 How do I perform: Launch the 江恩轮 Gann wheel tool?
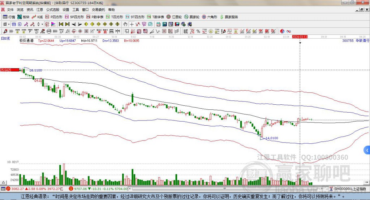pos(175,17)
